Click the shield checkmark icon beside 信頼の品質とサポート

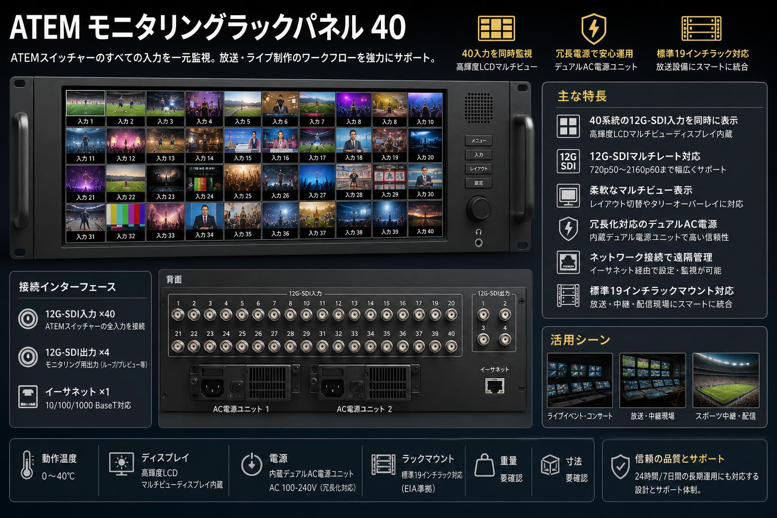tap(620, 466)
